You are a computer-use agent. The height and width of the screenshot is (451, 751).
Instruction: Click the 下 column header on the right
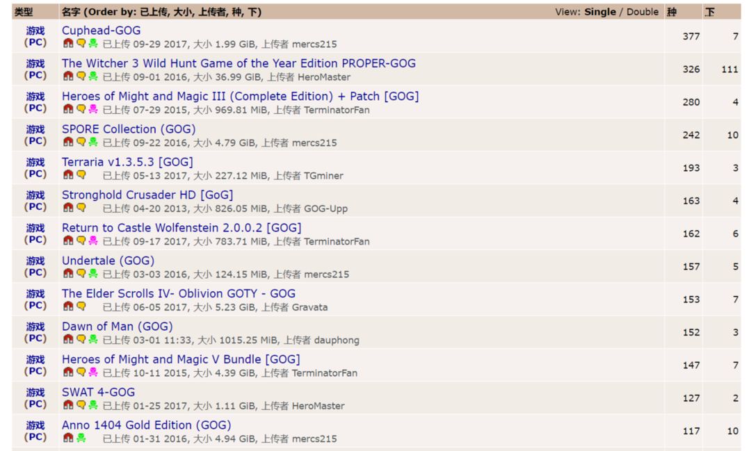[709, 12]
